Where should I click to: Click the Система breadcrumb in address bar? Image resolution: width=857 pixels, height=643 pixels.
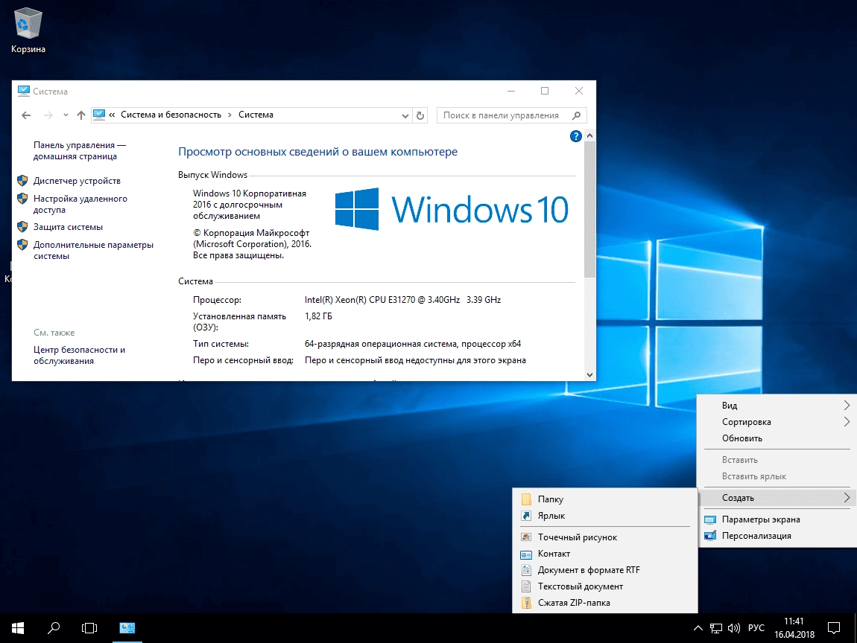[256, 115]
